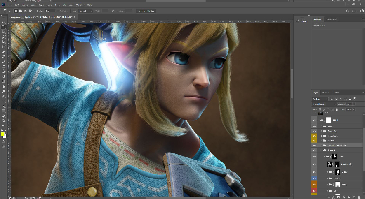Collapse Group 1
The width and height of the screenshot is (365, 199).
tap(321, 150)
